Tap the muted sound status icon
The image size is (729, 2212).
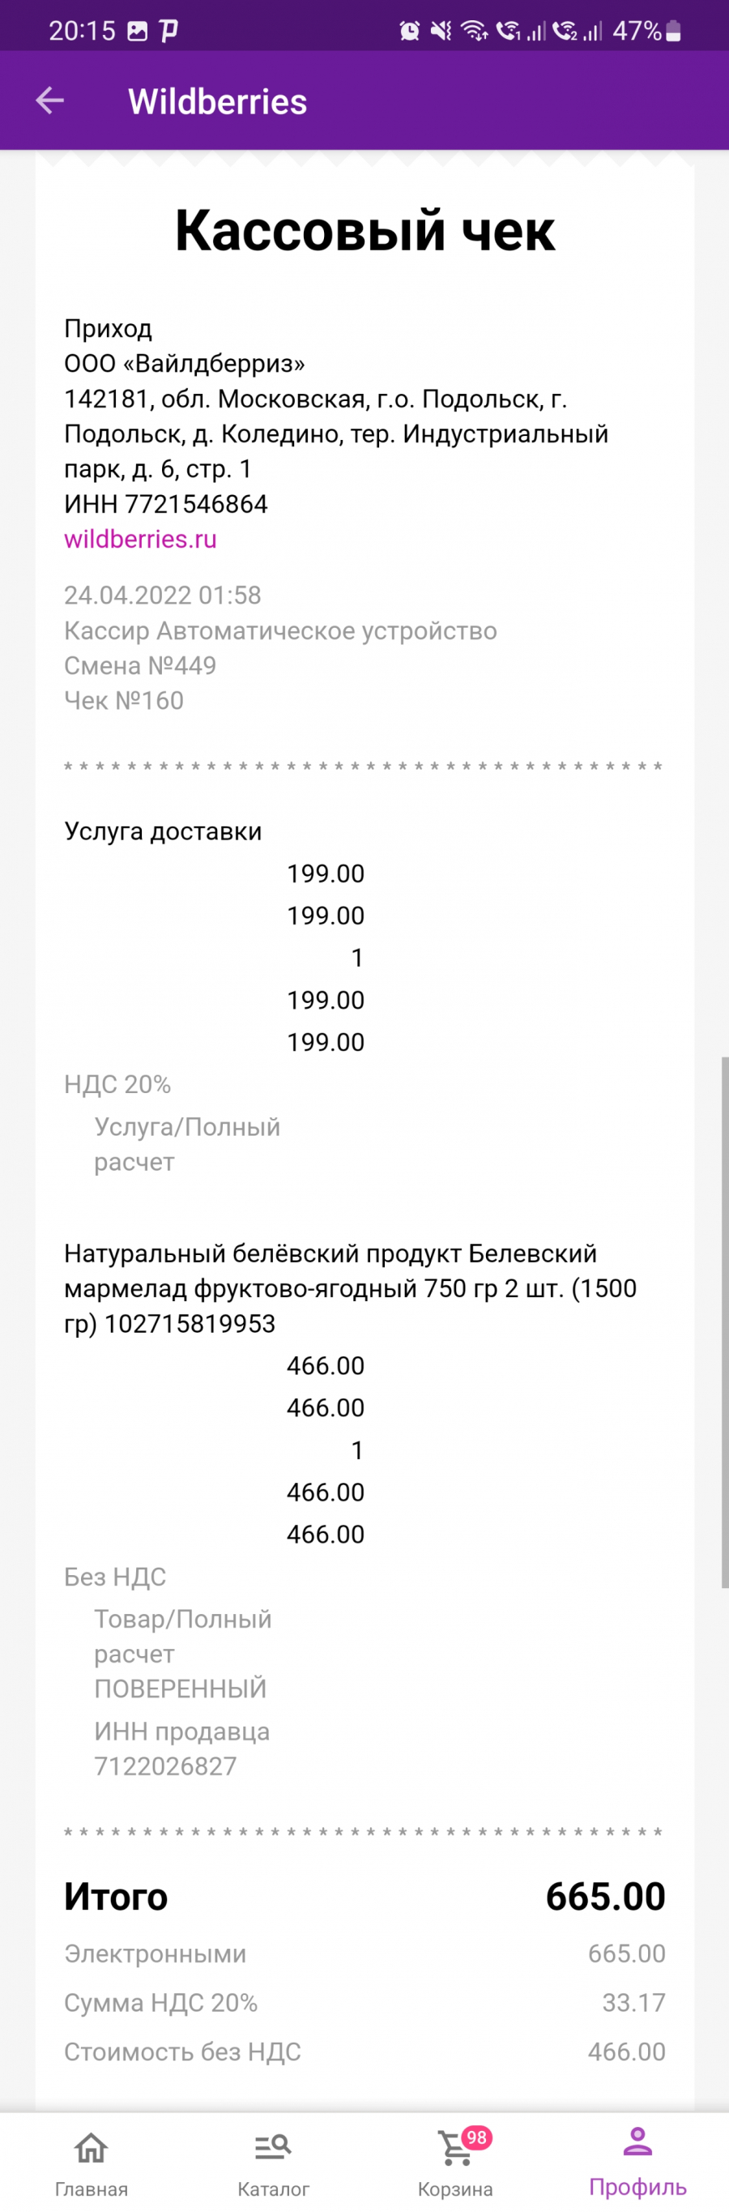click(441, 31)
